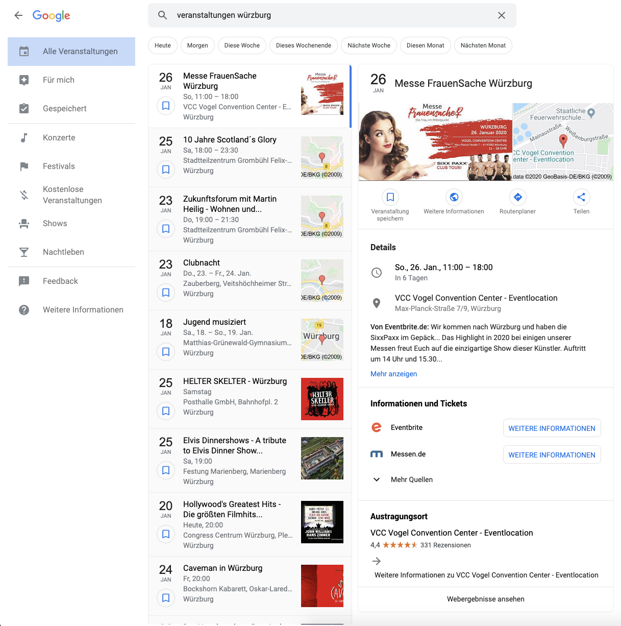Bookmark the 10 Jahre Scotland's Glory event

click(166, 170)
